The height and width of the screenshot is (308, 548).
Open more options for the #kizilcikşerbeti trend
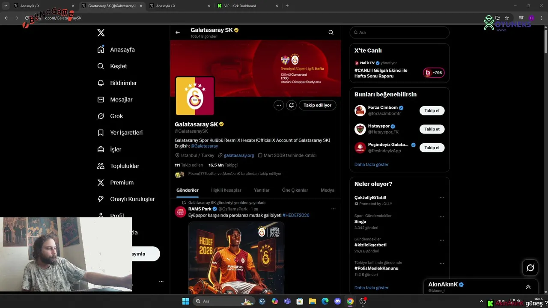(x=442, y=240)
